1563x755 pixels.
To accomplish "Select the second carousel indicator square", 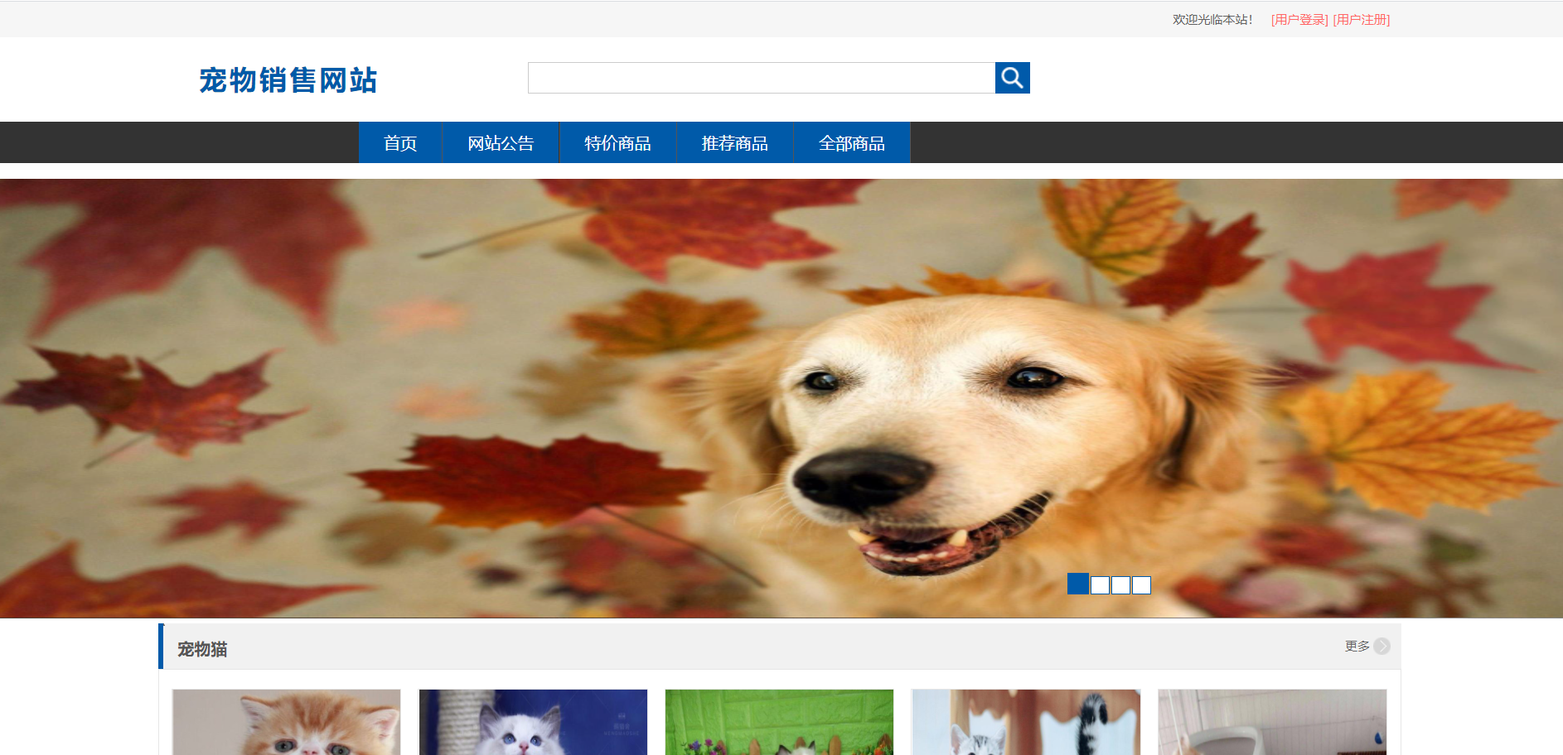I will [1100, 585].
